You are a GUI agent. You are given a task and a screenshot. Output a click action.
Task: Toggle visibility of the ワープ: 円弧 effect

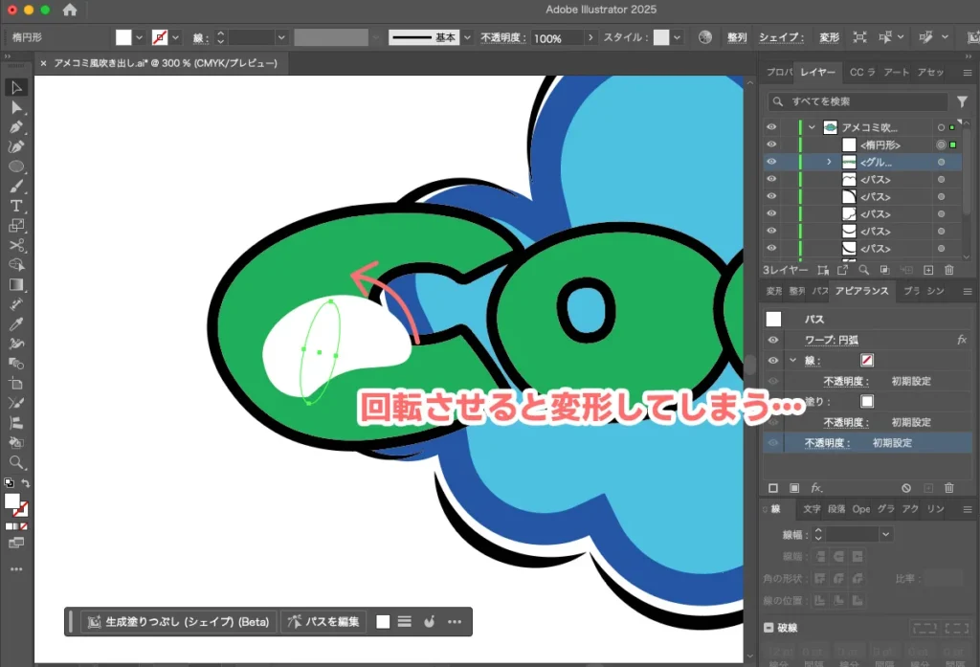[x=772, y=340]
